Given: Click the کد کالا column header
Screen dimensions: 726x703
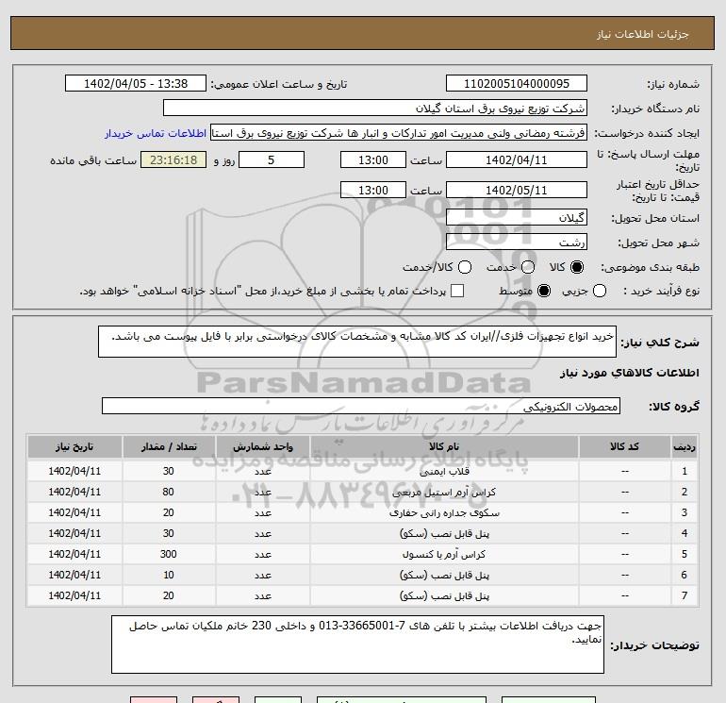Looking at the screenshot, I should pos(624,446).
